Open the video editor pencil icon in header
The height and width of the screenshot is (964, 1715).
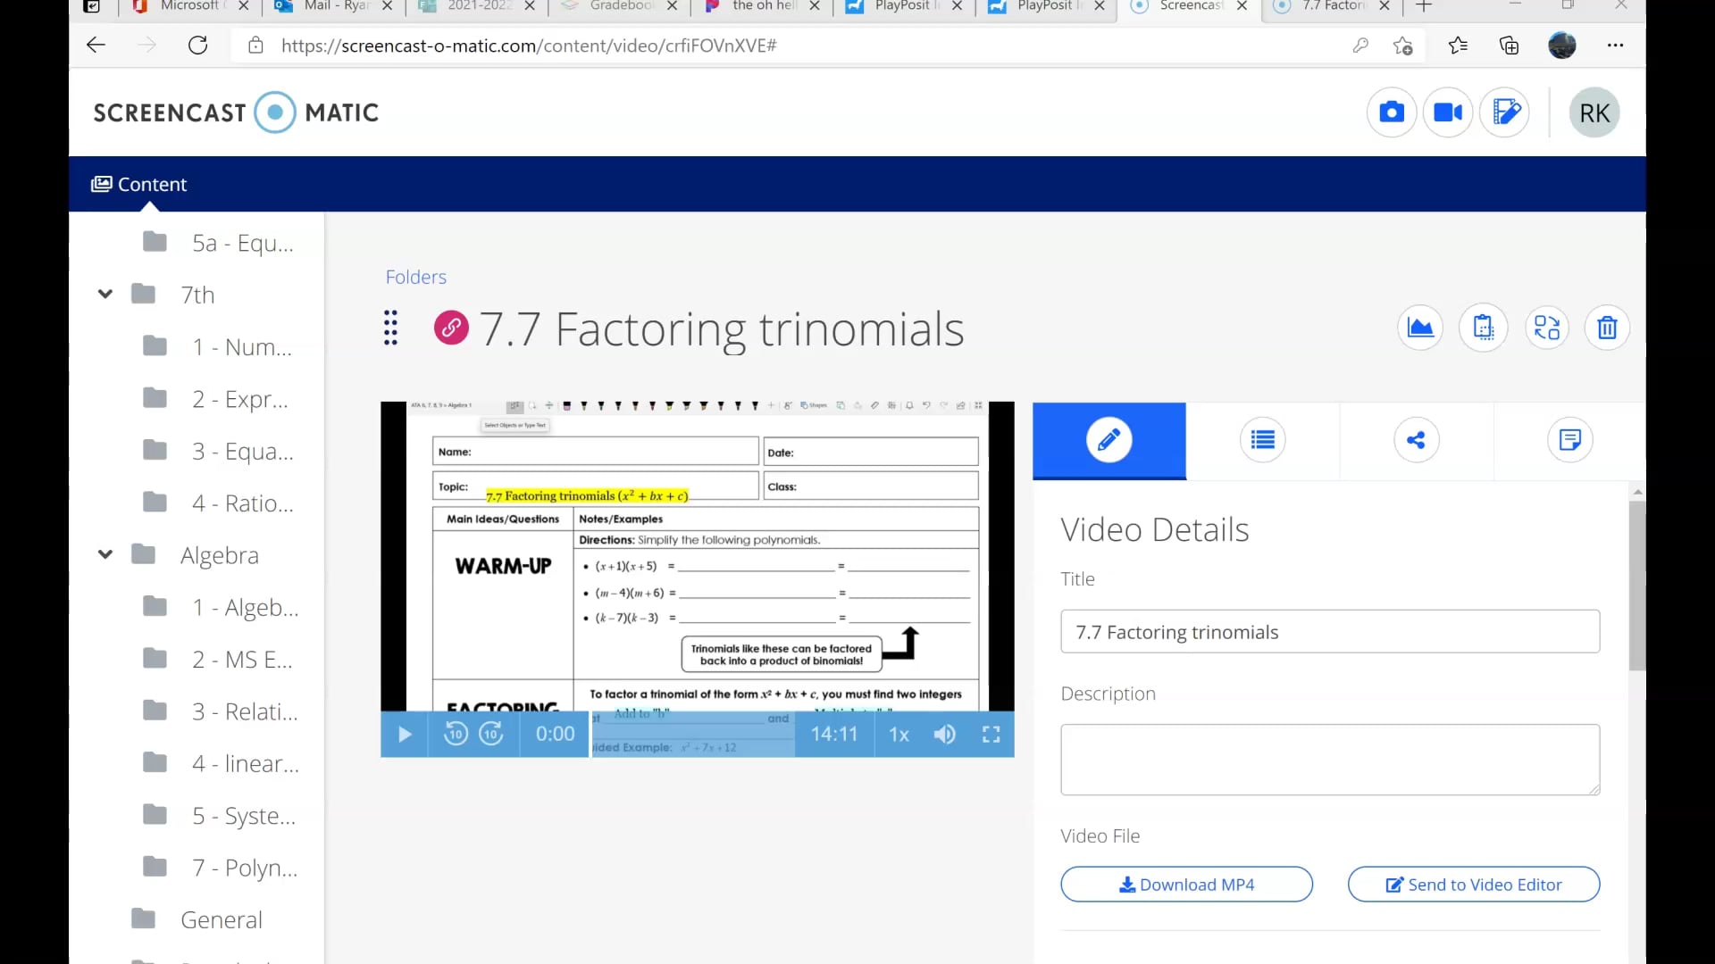pyautogui.click(x=1505, y=112)
